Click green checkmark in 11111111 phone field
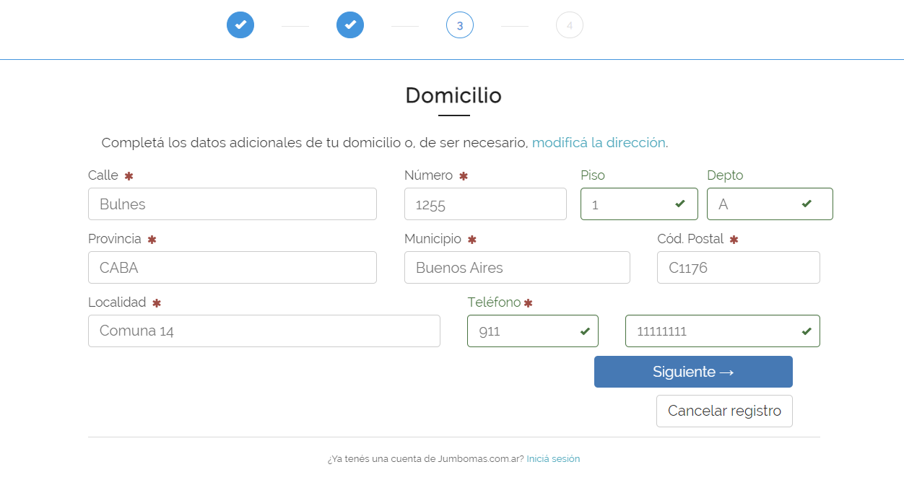Viewport: 904px width, 493px height. [807, 331]
